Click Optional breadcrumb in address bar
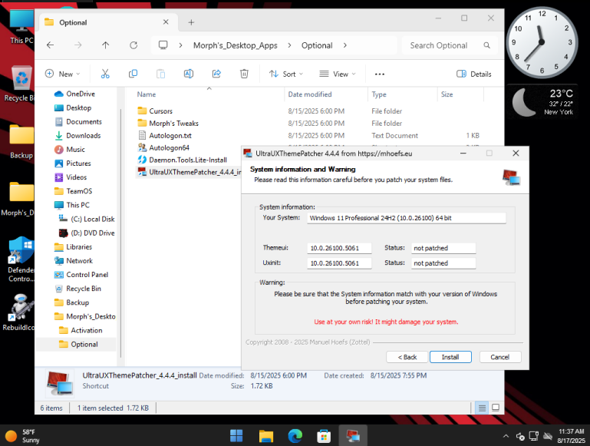 point(317,45)
